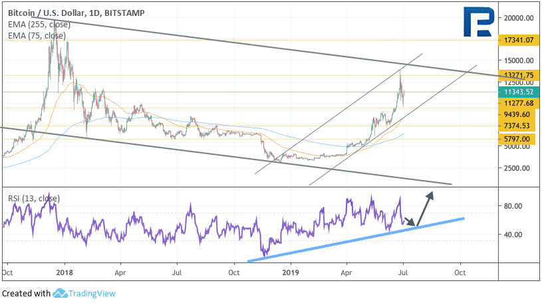Click the 5797.00 price level label
542x305 pixels.
(517, 139)
